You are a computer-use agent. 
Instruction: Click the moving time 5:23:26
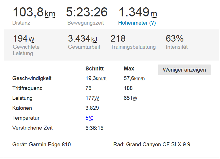[x=87, y=12]
